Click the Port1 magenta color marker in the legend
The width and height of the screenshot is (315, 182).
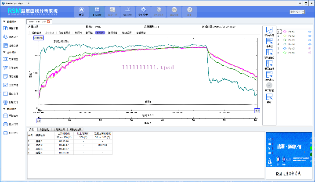285,32
